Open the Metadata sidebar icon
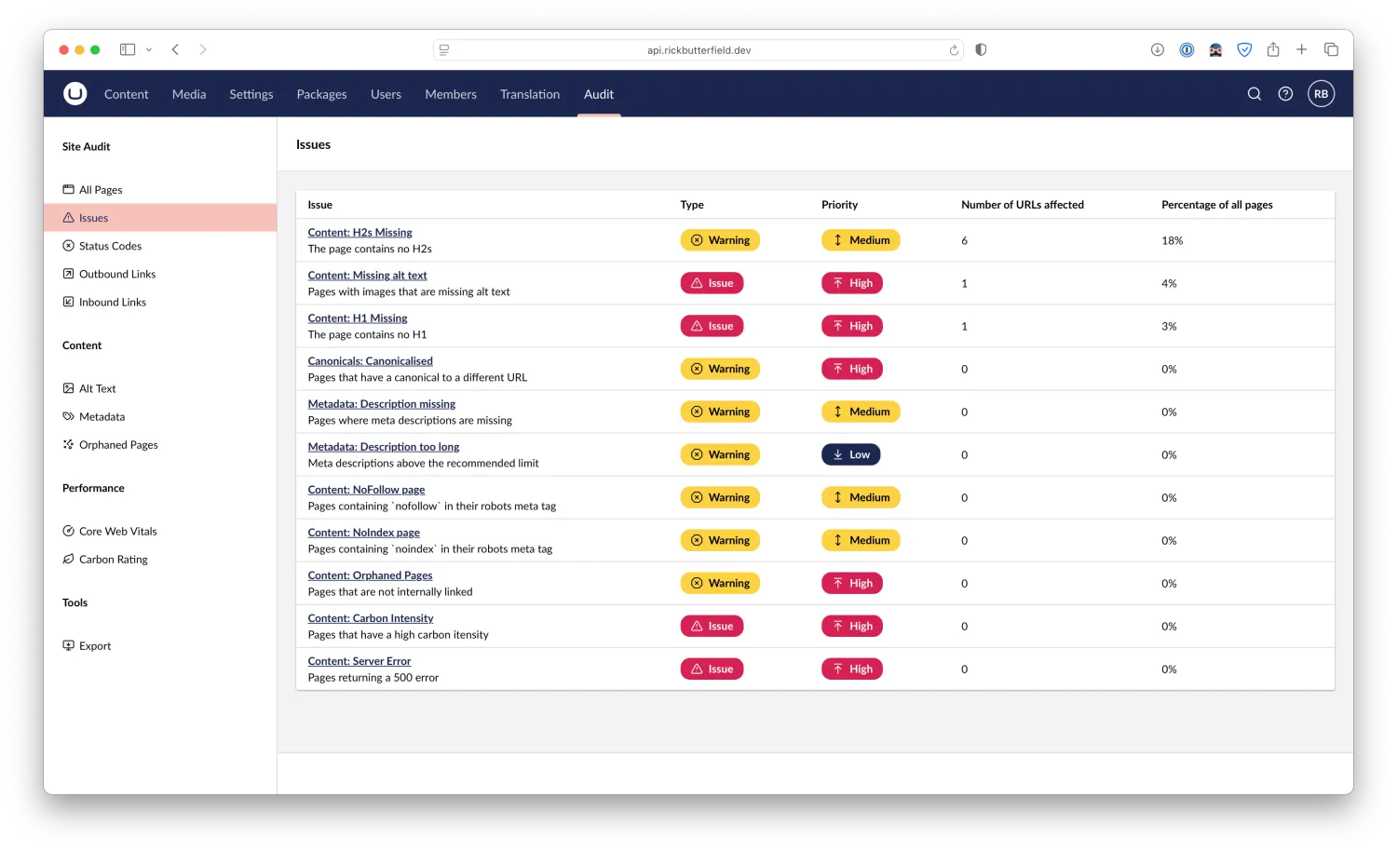The image size is (1397, 852). coord(68,416)
